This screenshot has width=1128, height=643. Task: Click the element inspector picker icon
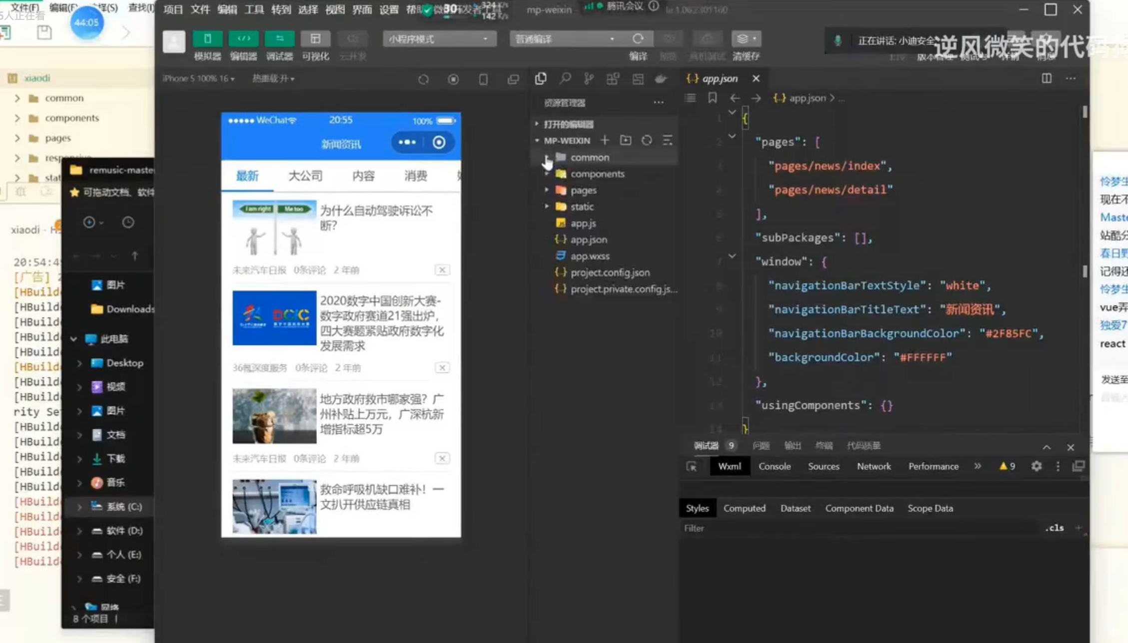coord(692,466)
